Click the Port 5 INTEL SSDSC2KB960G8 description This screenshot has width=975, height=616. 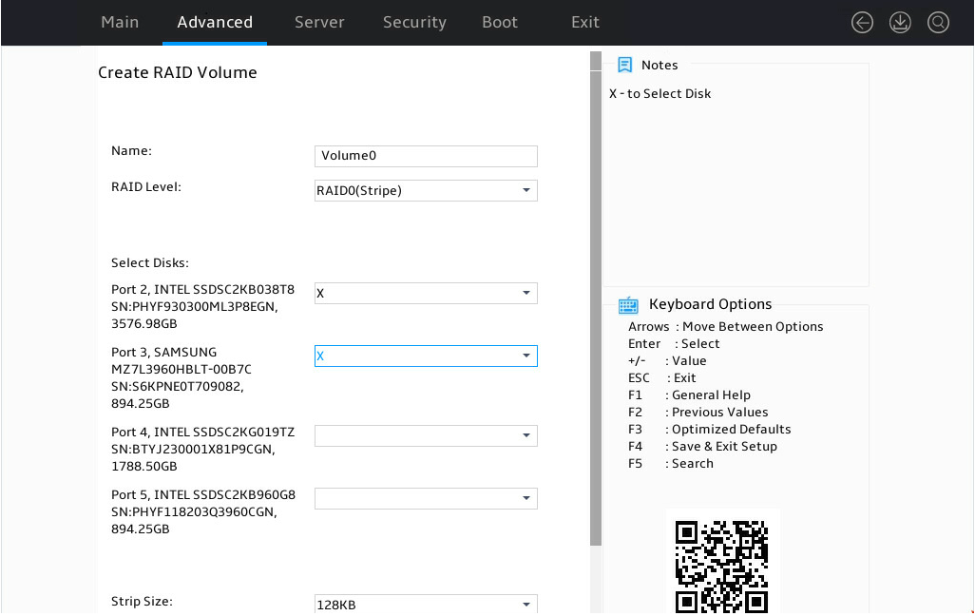203,512
